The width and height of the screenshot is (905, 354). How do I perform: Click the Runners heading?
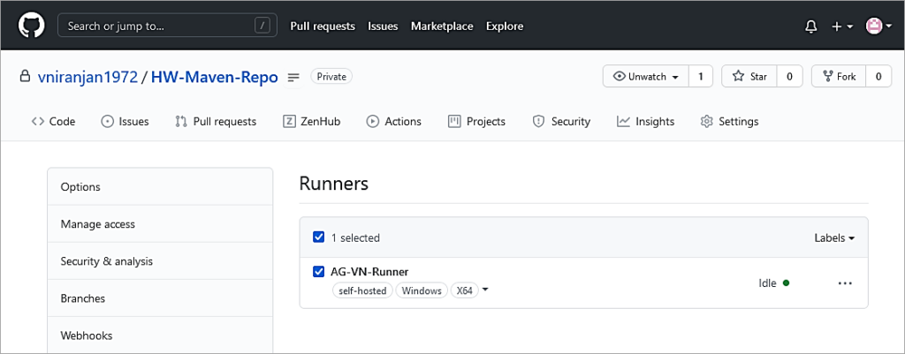[333, 184]
